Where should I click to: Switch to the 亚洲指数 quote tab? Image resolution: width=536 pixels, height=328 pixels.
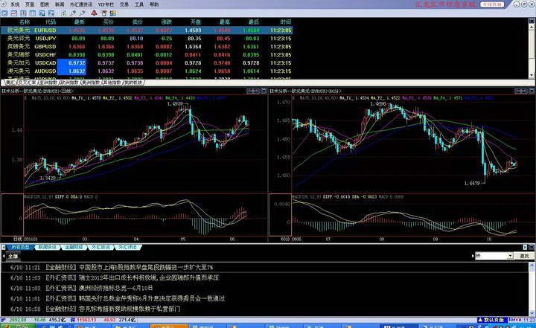[x=48, y=83]
